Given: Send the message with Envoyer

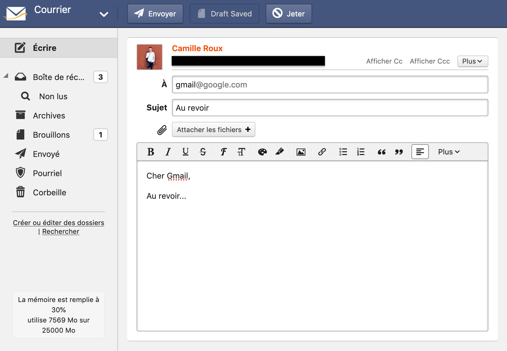Looking at the screenshot, I should pos(155,14).
